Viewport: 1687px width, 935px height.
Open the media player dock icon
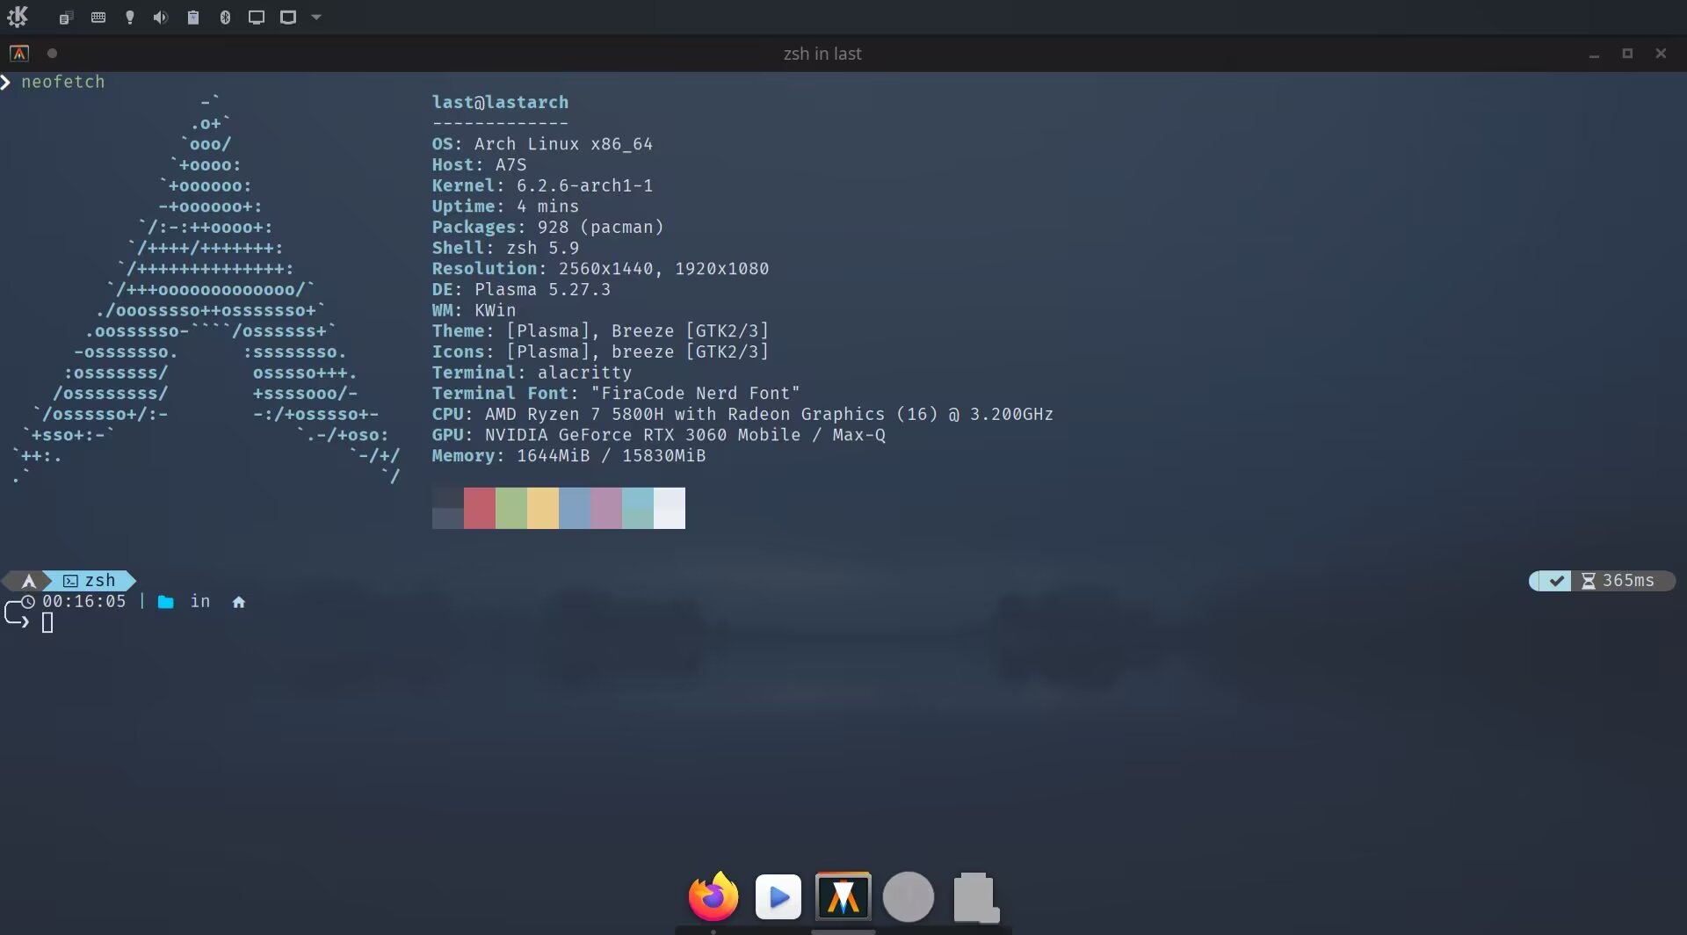(x=778, y=897)
